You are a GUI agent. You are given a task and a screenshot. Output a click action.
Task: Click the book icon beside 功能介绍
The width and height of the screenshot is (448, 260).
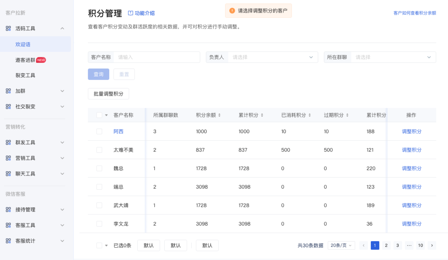130,13
